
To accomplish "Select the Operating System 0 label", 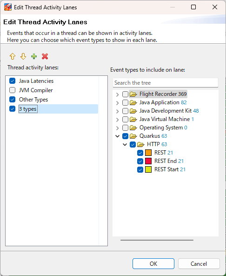I will pyautogui.click(x=163, y=128).
